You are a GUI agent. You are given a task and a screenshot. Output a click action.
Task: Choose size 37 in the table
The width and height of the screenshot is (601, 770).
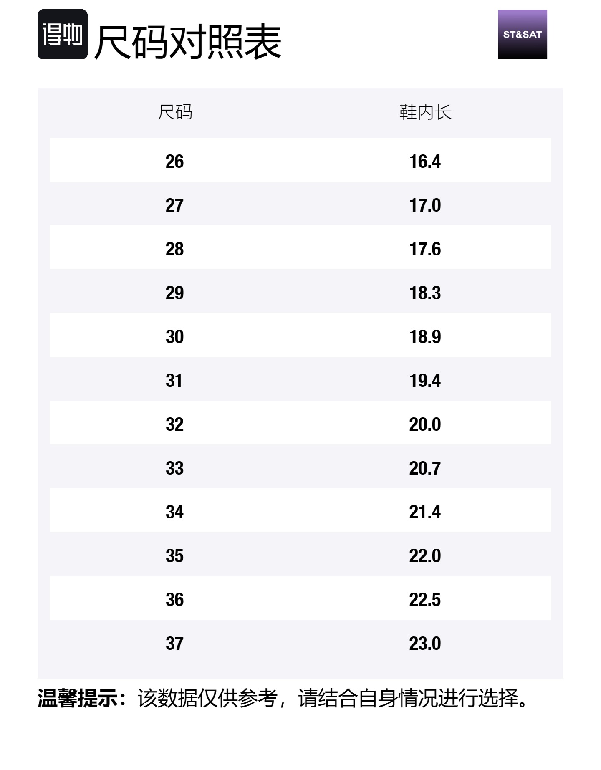(174, 644)
